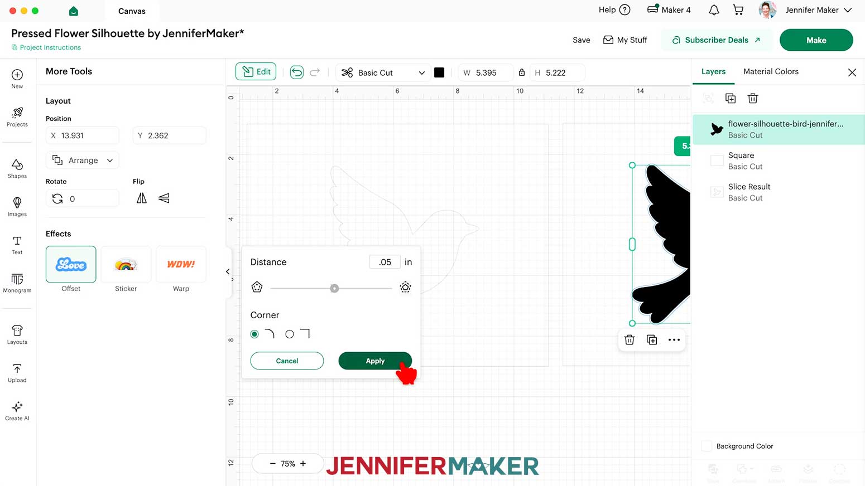
Task: Click the plus icon to zoom in
Action: tap(303, 464)
